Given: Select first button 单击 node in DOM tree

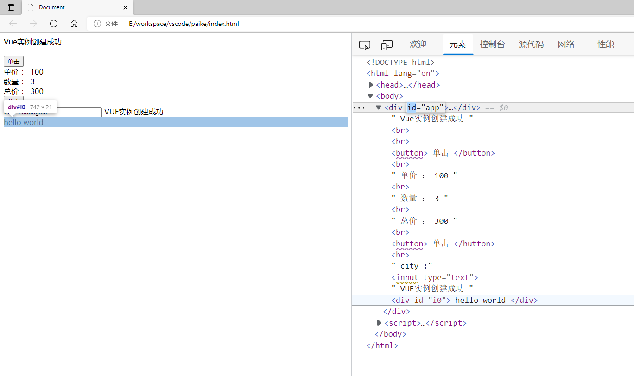Looking at the screenshot, I should (x=443, y=153).
